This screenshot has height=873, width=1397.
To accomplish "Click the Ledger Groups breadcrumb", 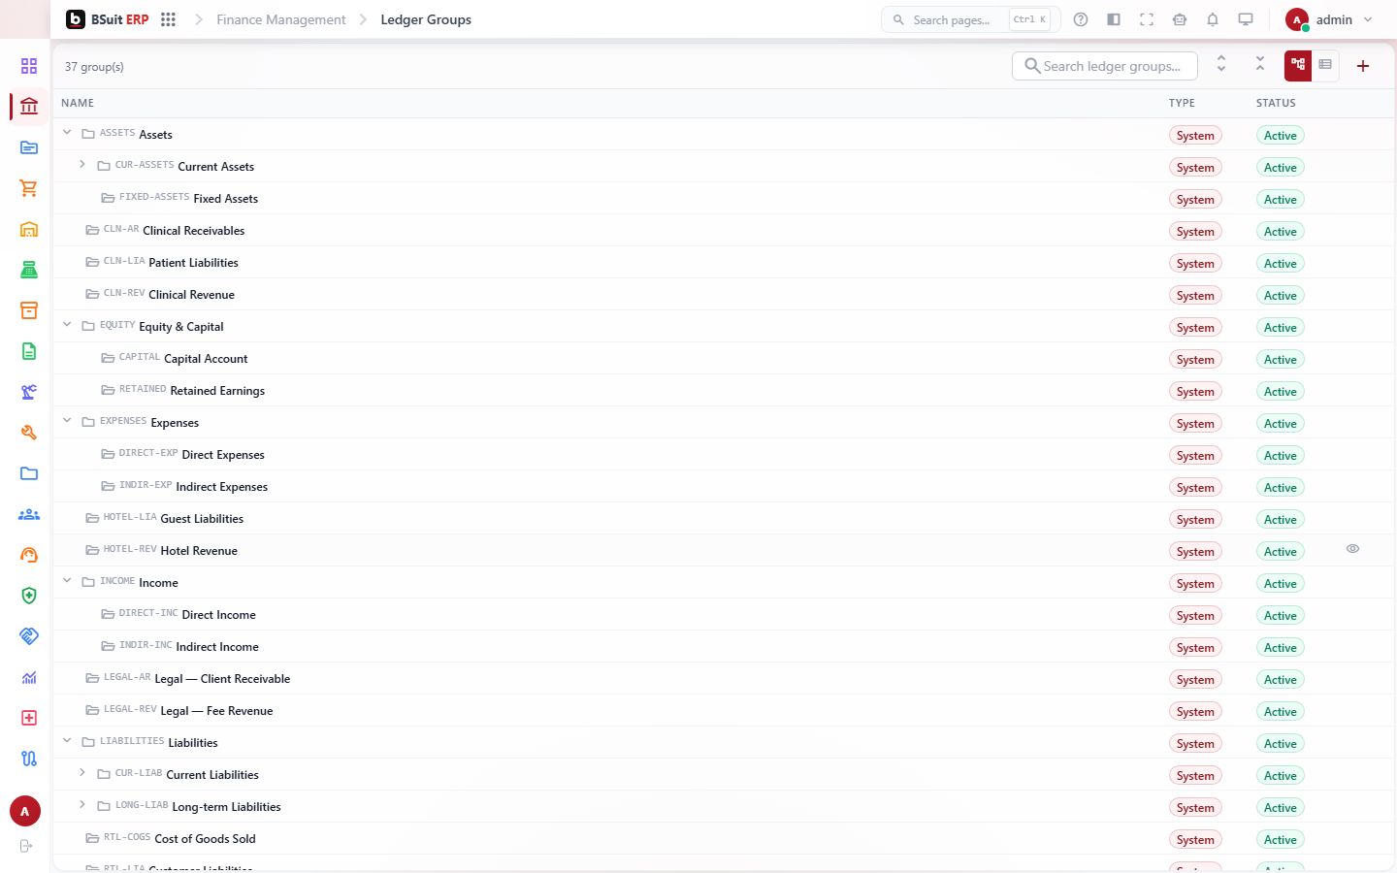I will (x=426, y=19).
